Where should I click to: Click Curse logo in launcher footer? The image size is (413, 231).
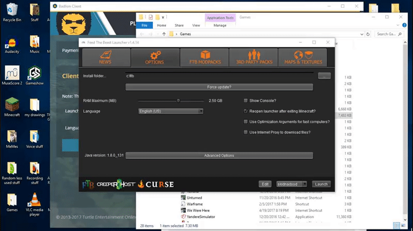[156, 185]
